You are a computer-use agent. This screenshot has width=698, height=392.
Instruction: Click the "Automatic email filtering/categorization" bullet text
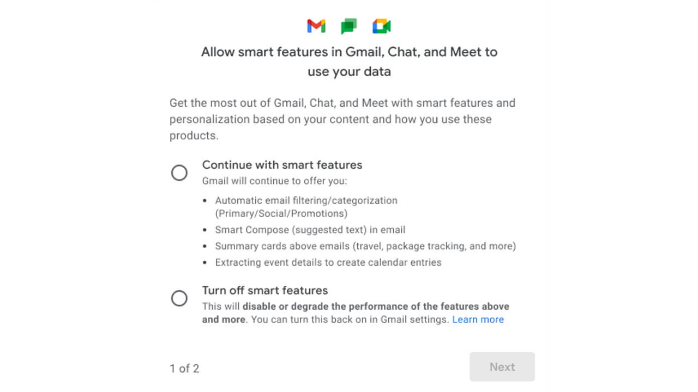[306, 200]
